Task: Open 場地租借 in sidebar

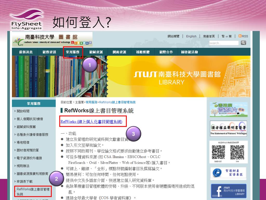Action: point(23,142)
